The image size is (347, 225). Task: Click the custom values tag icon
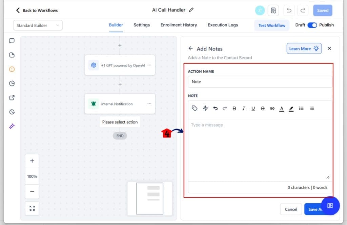tap(195, 108)
